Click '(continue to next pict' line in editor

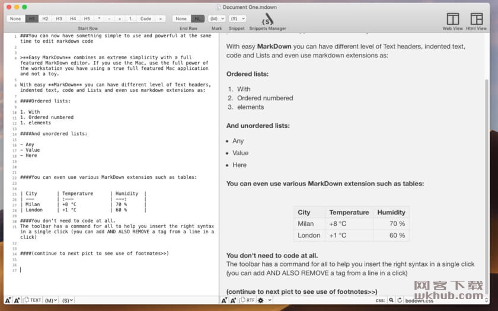94,254
